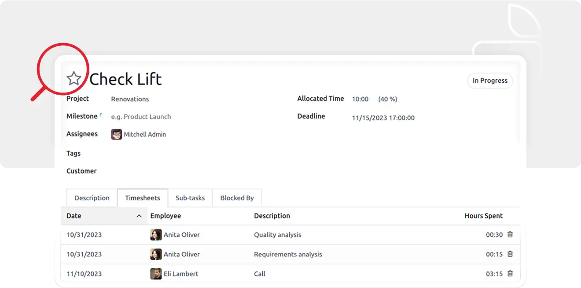Select the Blocked By tab
581x288 pixels.
[237, 198]
